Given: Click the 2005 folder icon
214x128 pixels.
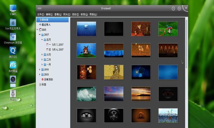Looking at the screenshot, I should 42,75.
